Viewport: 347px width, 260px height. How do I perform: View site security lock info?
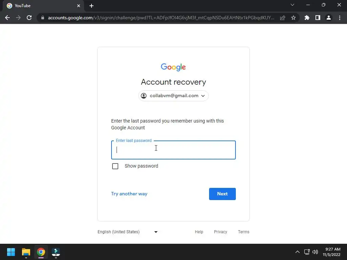click(x=43, y=18)
